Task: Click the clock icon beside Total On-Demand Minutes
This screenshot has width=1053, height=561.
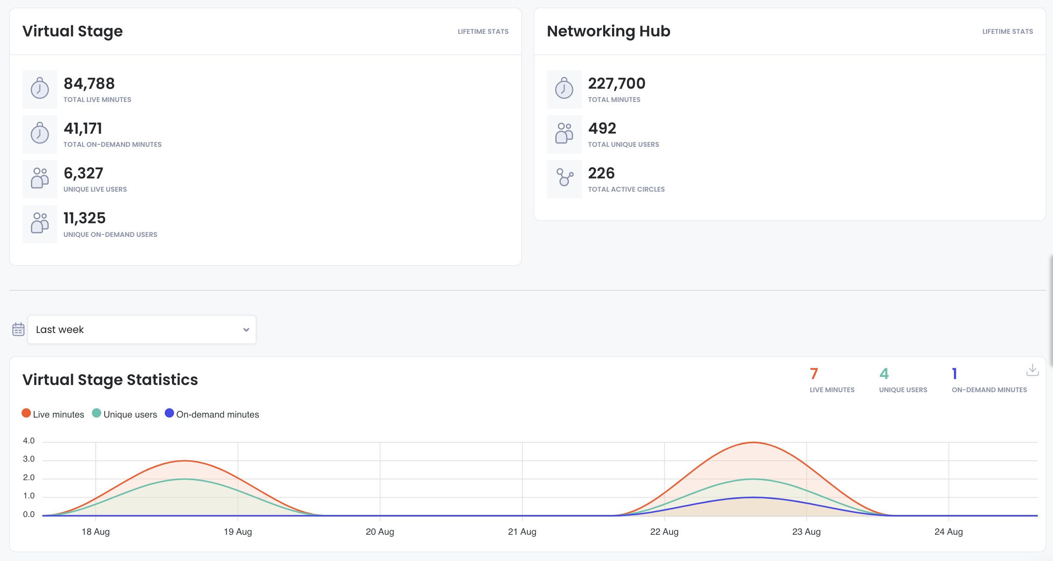Action: [x=39, y=134]
